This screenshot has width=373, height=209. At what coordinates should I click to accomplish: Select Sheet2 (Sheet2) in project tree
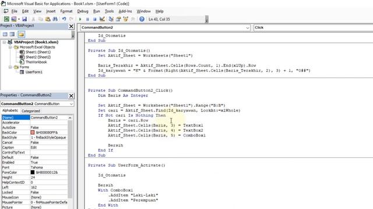38,57
